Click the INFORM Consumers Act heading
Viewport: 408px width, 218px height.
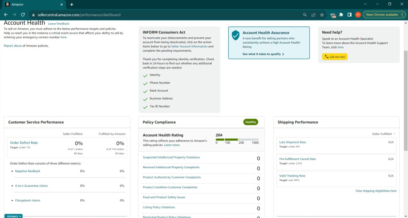coord(164,33)
